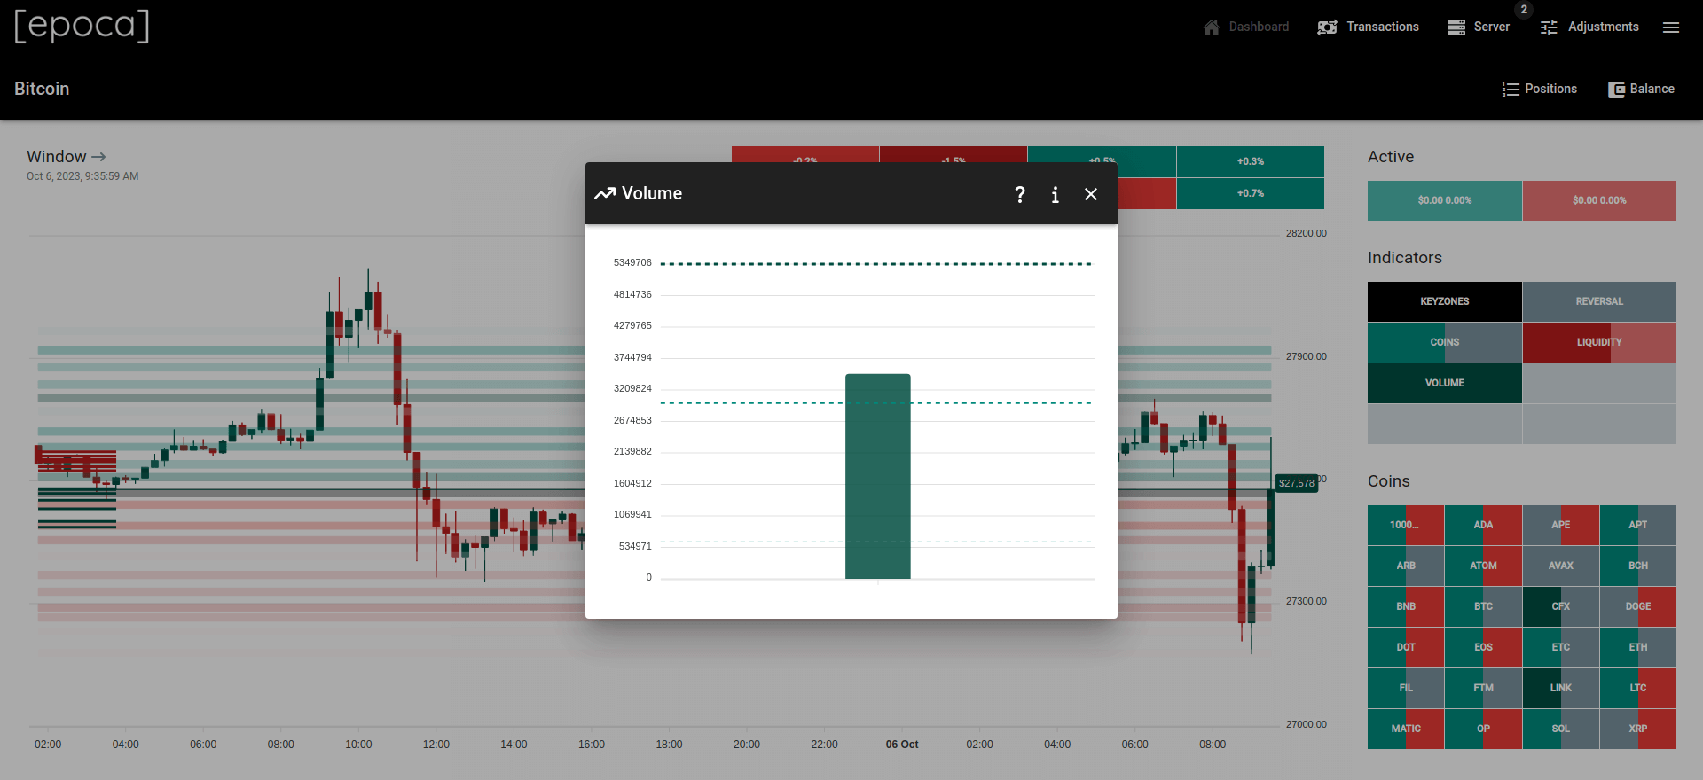
Task: Open the Dashboard home icon
Action: [x=1212, y=27]
